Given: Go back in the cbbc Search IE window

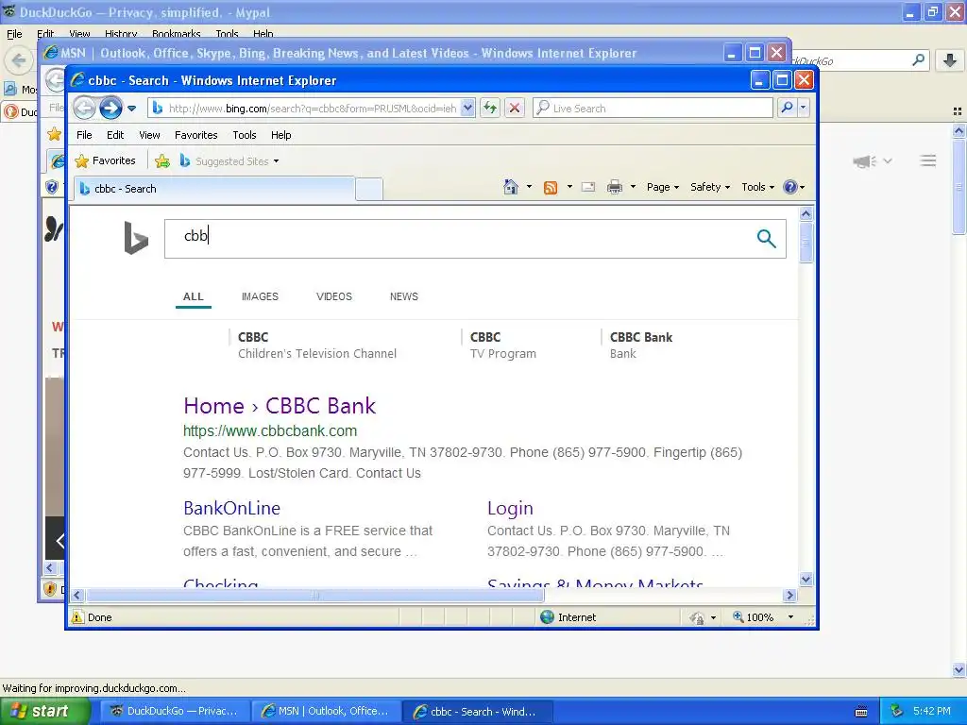Looking at the screenshot, I should pyautogui.click(x=84, y=108).
